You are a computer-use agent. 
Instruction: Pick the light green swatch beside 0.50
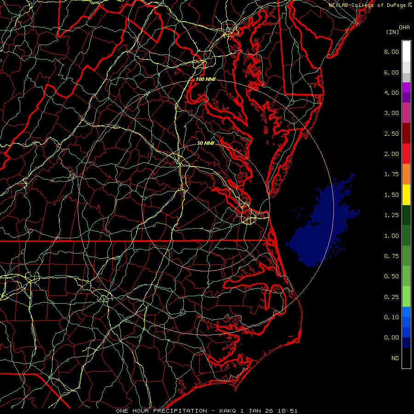(x=406, y=276)
